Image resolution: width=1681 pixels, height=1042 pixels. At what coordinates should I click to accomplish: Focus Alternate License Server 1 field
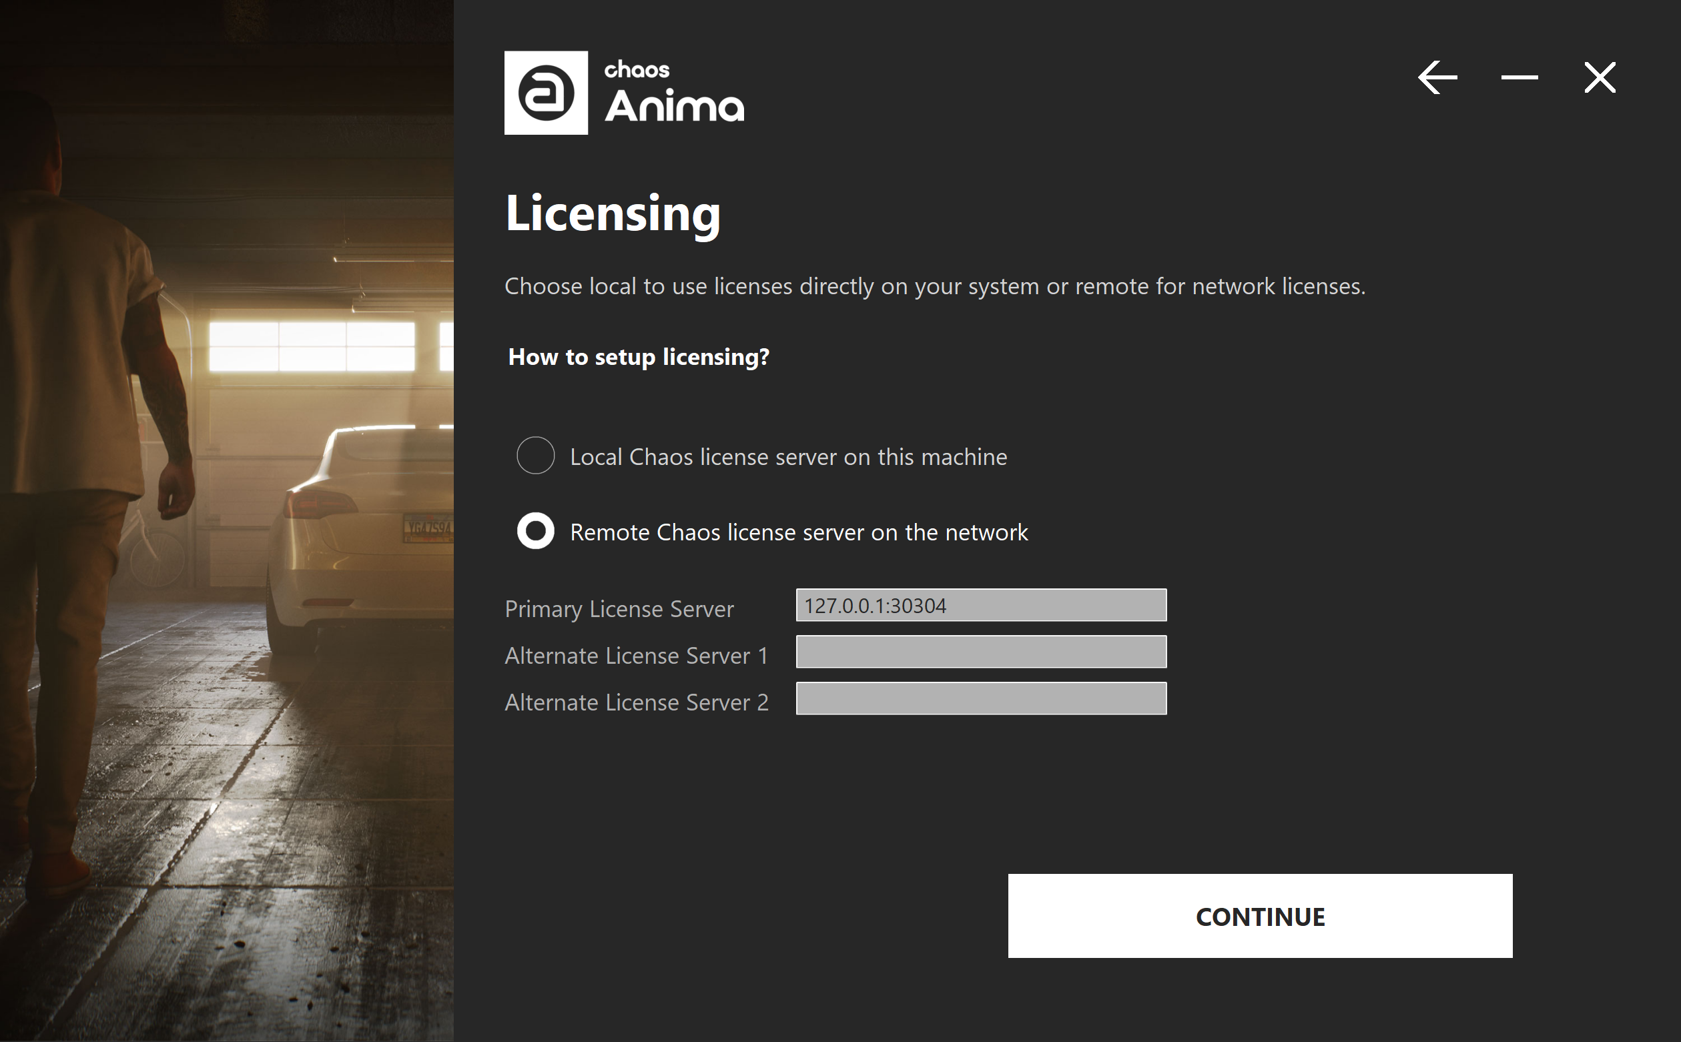point(981,652)
